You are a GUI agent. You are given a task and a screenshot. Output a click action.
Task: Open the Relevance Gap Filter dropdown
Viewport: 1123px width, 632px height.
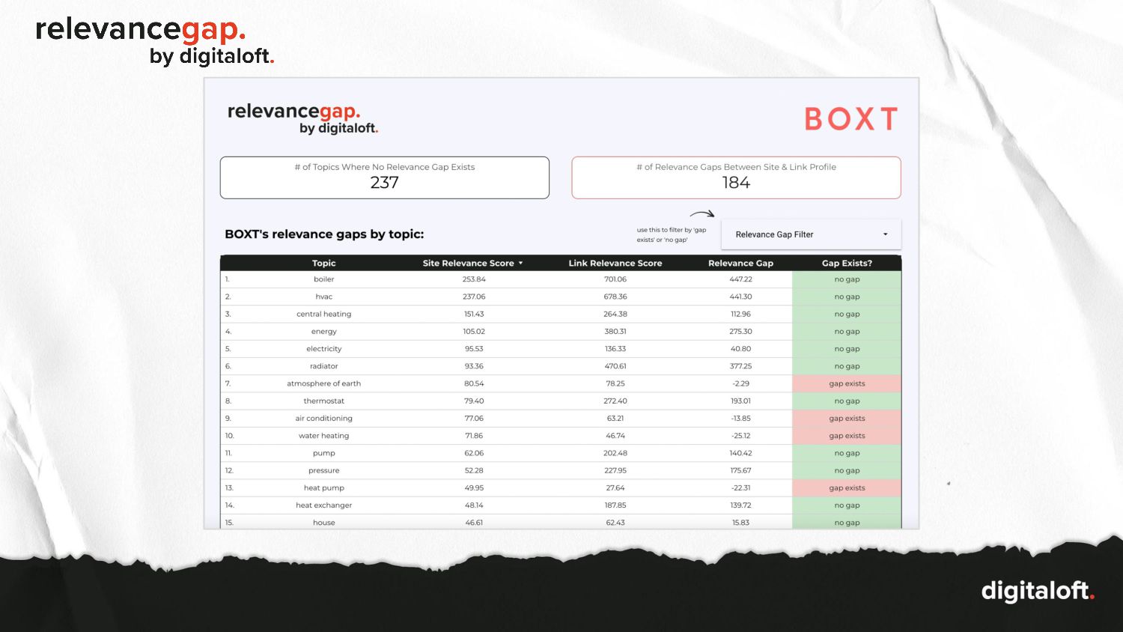(x=811, y=234)
